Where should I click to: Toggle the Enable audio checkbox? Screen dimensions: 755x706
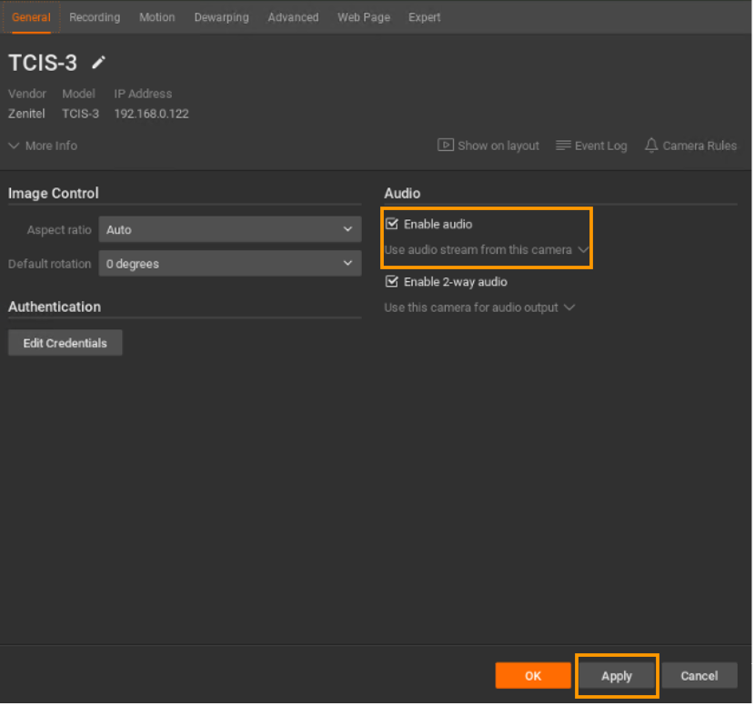[392, 224]
